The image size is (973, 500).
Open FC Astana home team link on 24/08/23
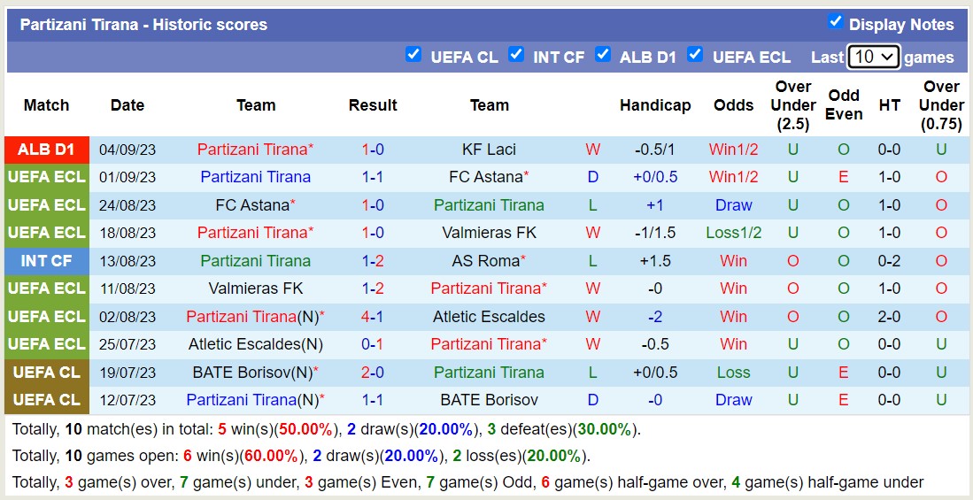(253, 205)
